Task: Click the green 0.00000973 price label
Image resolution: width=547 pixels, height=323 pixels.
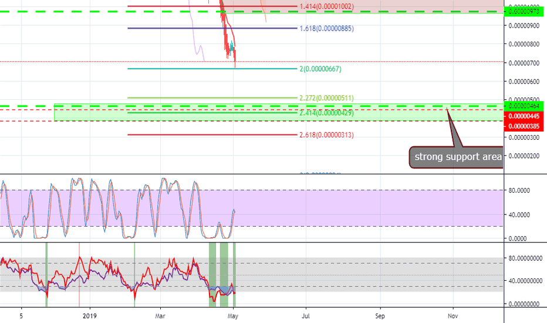Action: pyautogui.click(x=524, y=11)
